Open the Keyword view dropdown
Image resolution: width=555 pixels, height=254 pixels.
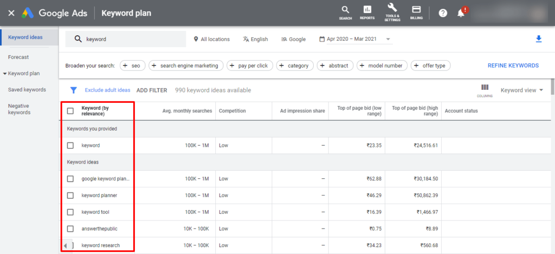pos(522,90)
